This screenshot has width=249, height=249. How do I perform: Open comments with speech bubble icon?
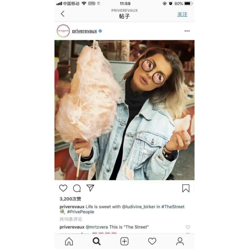(x=77, y=188)
